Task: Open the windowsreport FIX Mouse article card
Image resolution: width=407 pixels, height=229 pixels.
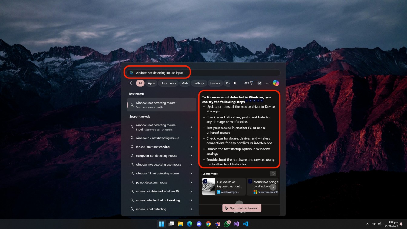Action: (x=224, y=187)
